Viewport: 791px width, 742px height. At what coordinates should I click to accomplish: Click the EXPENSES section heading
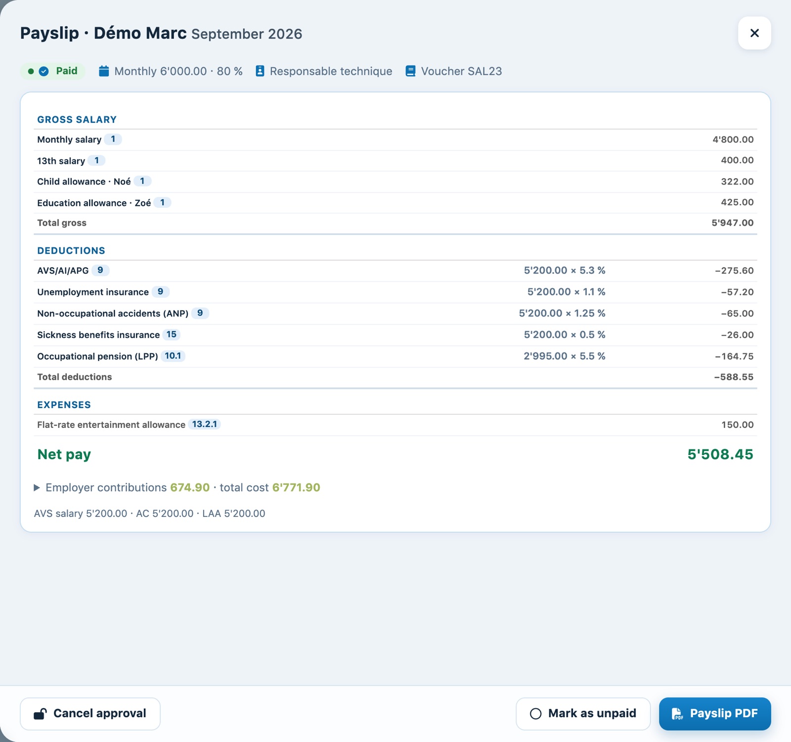pyautogui.click(x=64, y=405)
